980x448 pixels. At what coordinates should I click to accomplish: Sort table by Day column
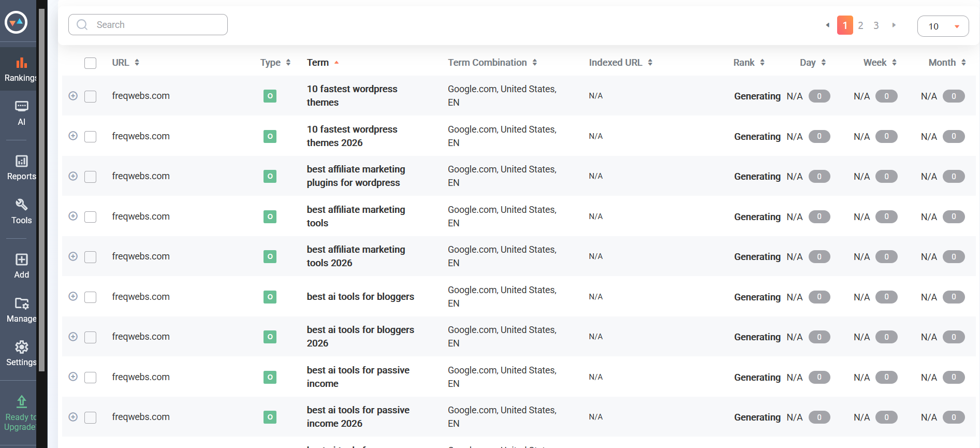(813, 63)
